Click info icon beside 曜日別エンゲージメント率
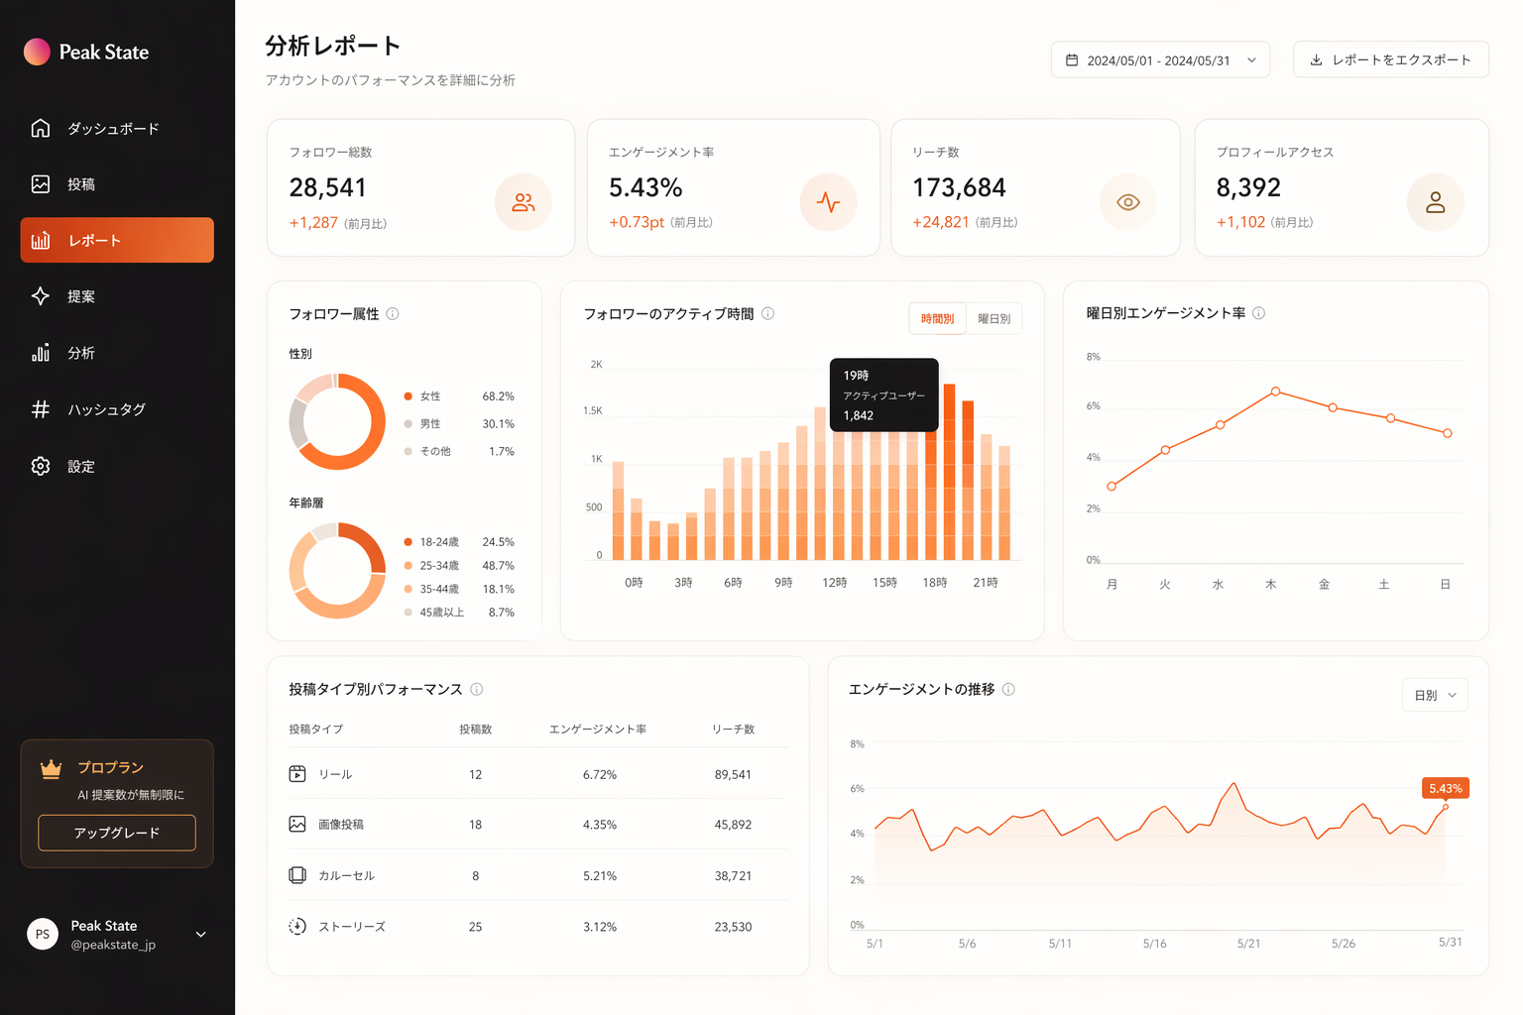This screenshot has width=1523, height=1015. pyautogui.click(x=1258, y=313)
